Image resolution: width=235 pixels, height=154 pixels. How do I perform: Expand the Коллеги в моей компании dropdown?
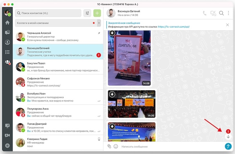[x=99, y=23]
